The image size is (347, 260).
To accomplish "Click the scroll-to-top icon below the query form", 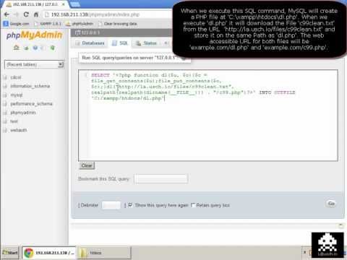I will tap(340, 225).
